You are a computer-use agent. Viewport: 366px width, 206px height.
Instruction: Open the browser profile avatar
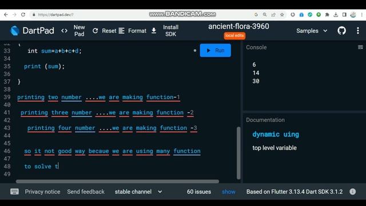[x=353, y=15]
